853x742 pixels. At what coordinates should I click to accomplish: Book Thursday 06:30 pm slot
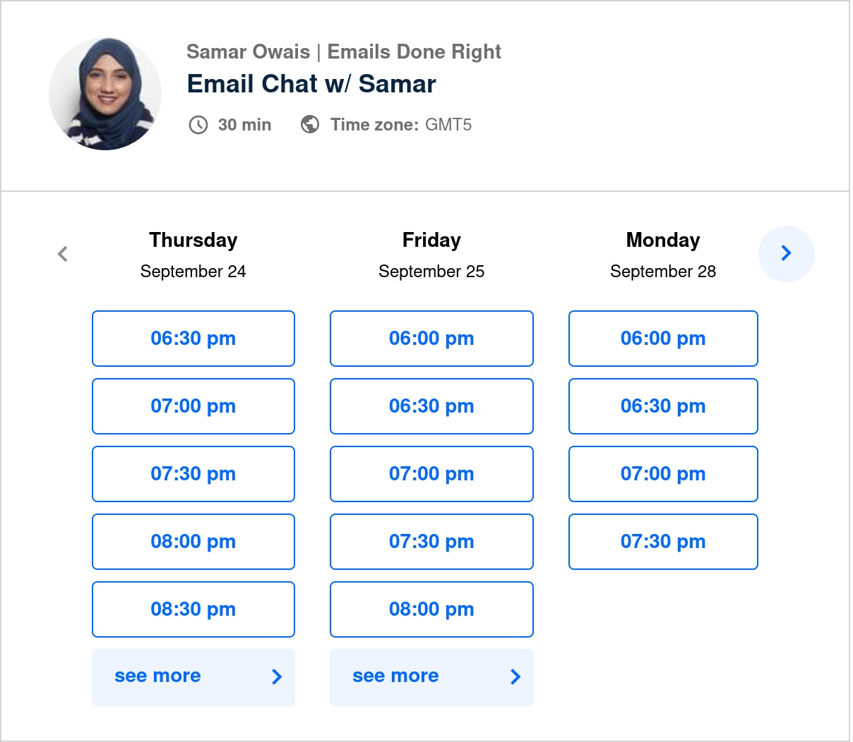coord(193,339)
